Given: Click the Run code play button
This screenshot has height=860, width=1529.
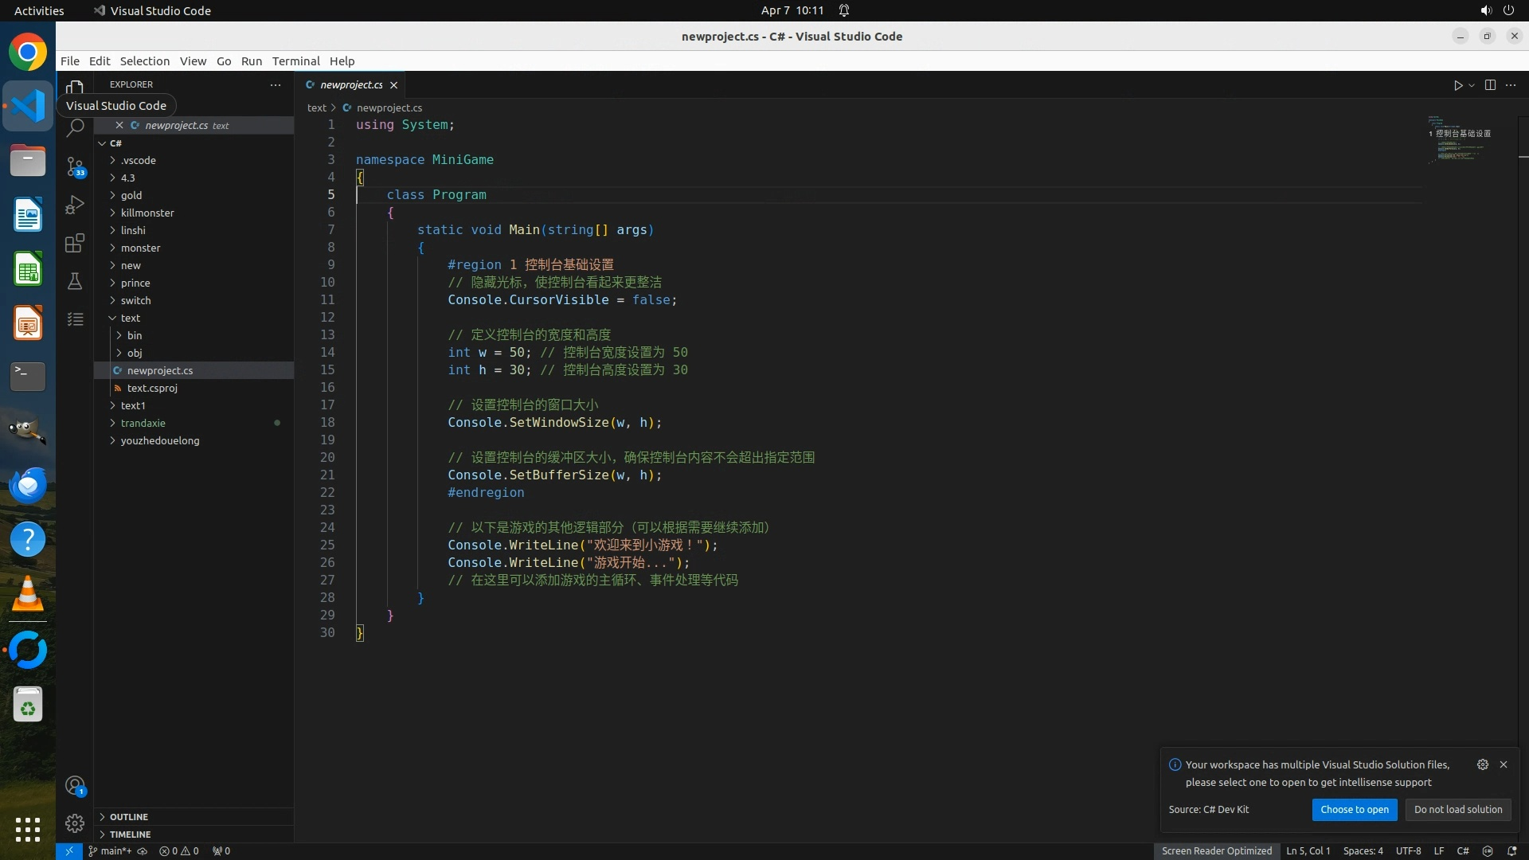Looking at the screenshot, I should click(x=1458, y=85).
